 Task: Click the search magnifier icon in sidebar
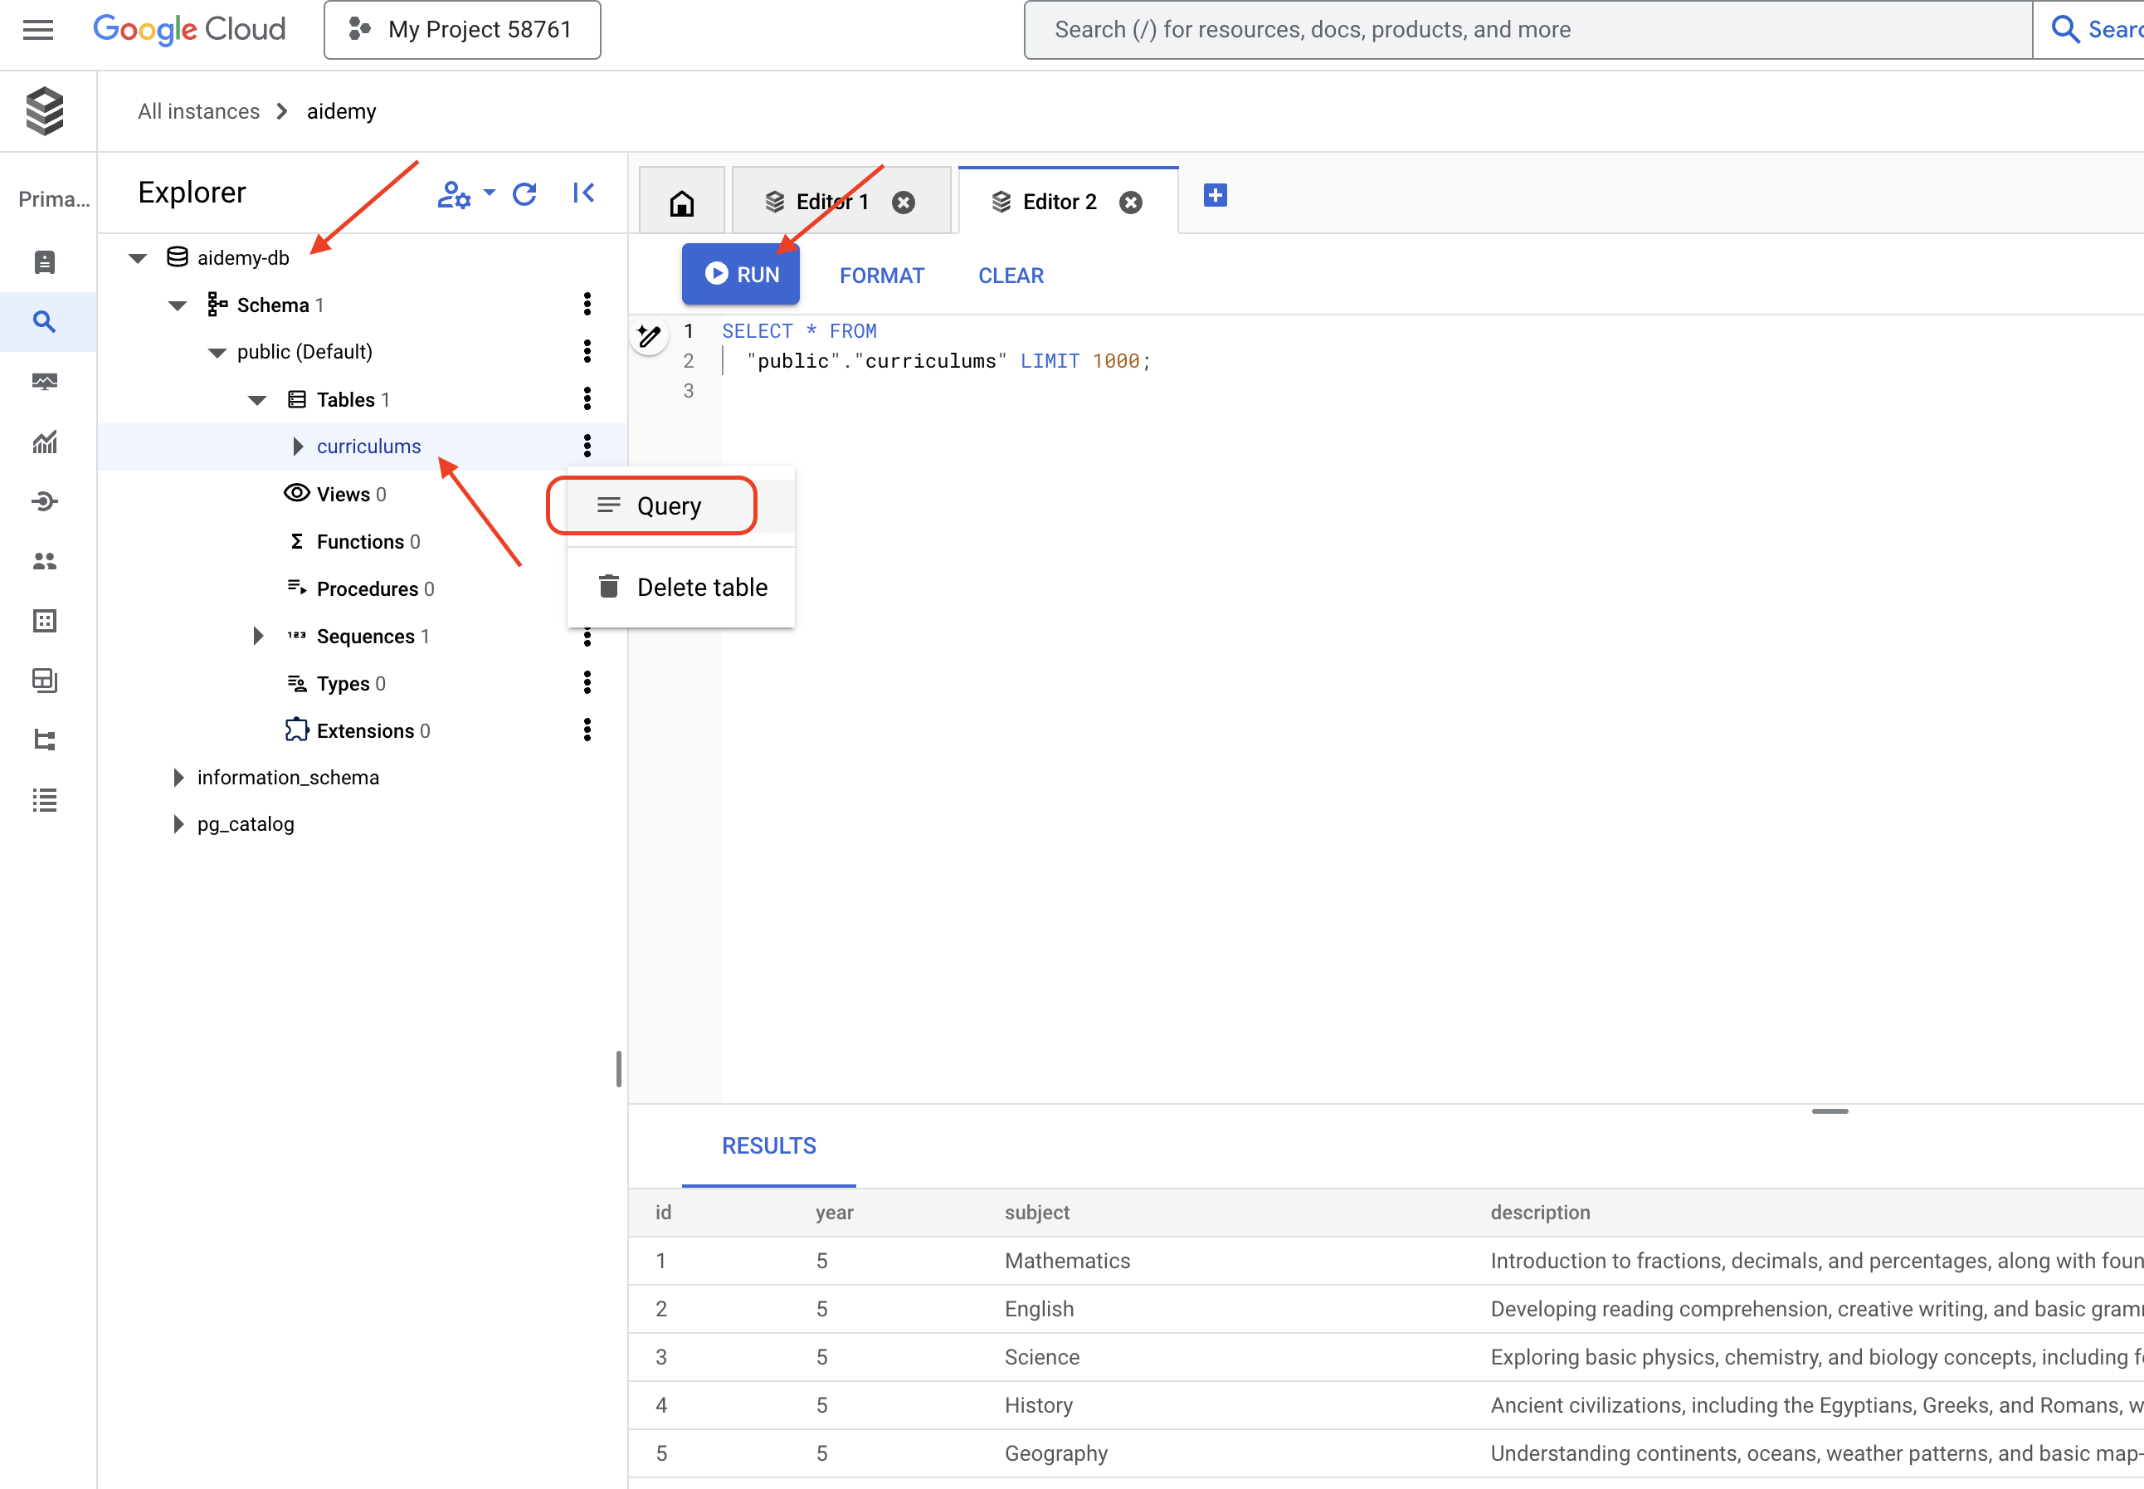pyautogui.click(x=47, y=321)
